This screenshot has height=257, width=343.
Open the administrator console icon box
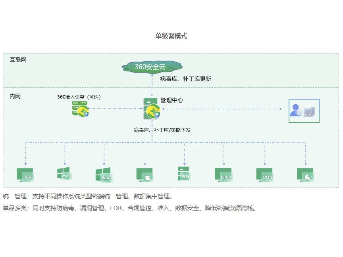[x=304, y=111]
